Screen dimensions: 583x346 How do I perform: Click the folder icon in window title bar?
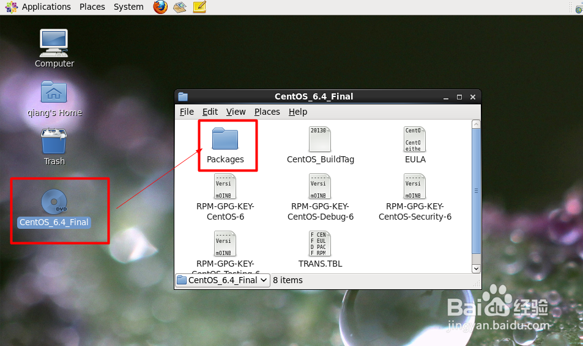183,97
